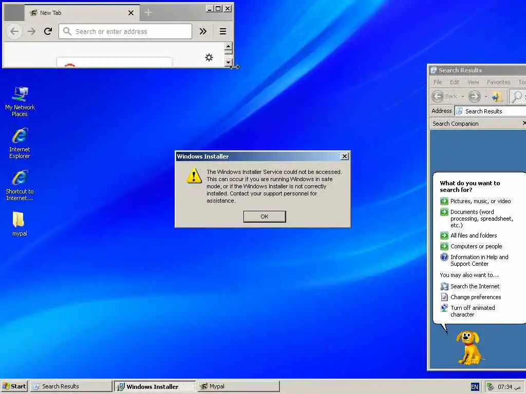Switch to Windows Installer taskbar button
The width and height of the screenshot is (526, 394).
155,386
